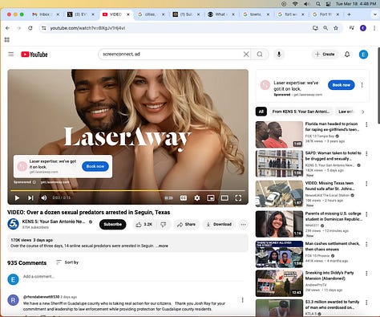Download the video
The width and height of the screenshot is (380, 317).
tap(219, 225)
